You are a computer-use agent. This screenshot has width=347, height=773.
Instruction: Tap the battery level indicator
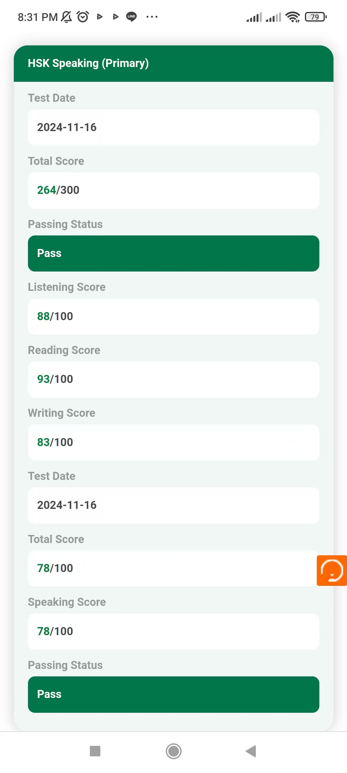tap(316, 17)
